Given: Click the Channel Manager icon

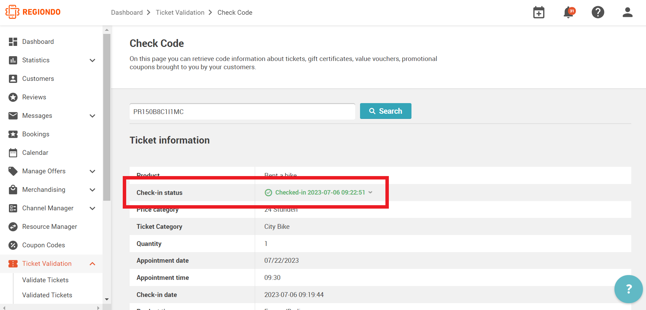Looking at the screenshot, I should [x=13, y=208].
